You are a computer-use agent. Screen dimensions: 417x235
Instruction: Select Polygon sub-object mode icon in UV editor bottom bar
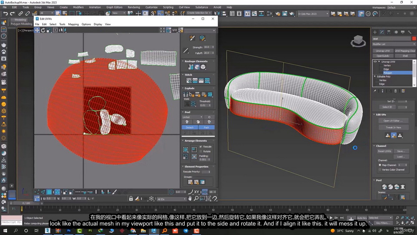coord(49,192)
